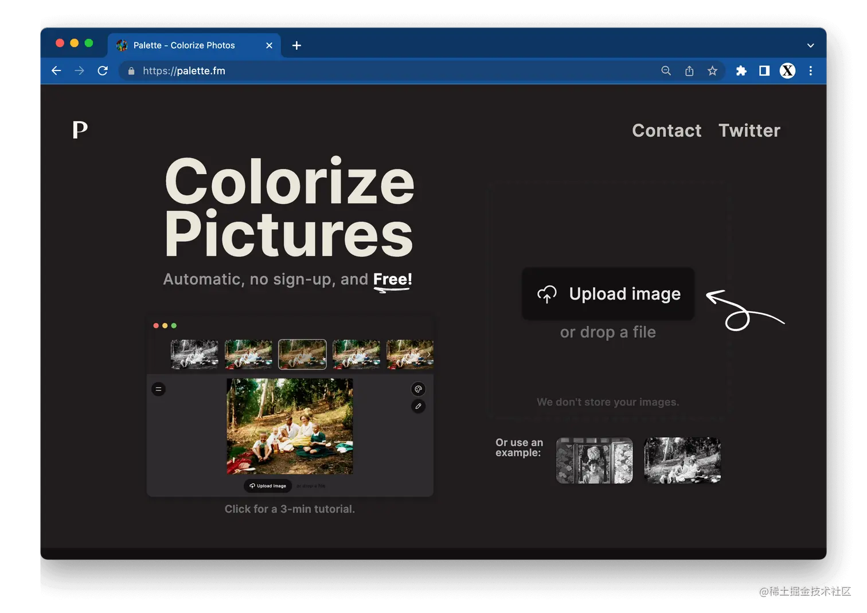Click the Palette "P" logo

(80, 130)
